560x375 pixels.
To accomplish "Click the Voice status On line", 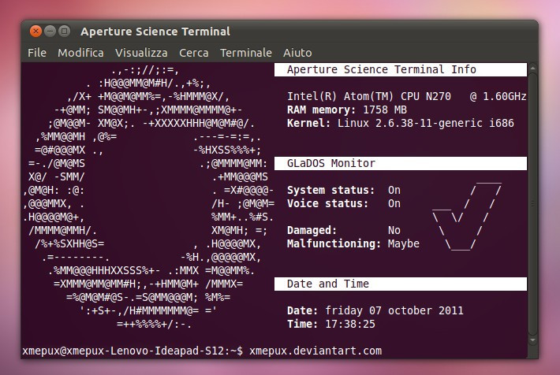I will point(344,203).
